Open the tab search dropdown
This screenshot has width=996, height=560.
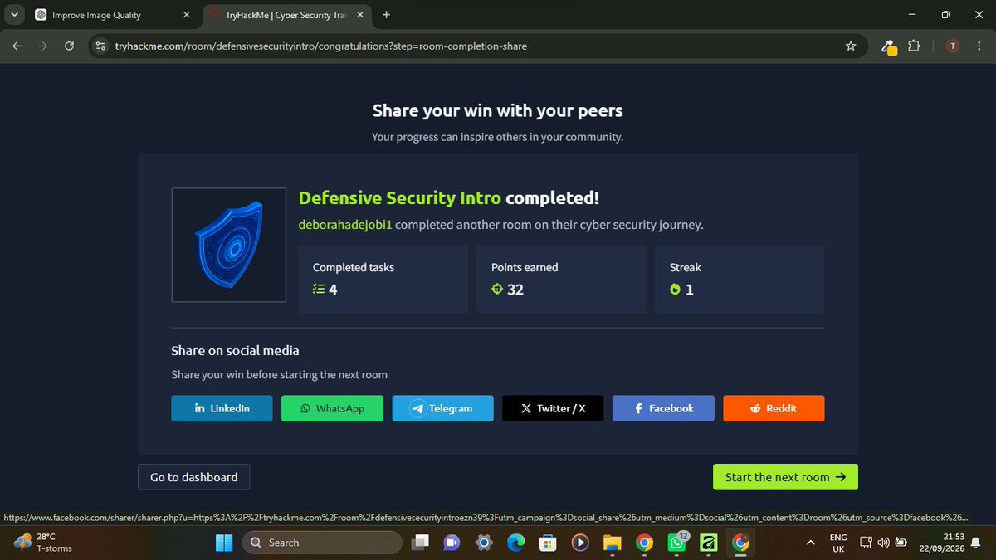(15, 15)
